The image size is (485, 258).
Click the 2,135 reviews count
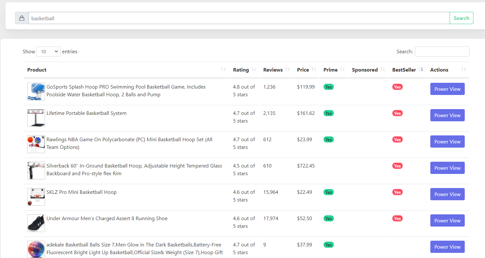click(x=270, y=113)
